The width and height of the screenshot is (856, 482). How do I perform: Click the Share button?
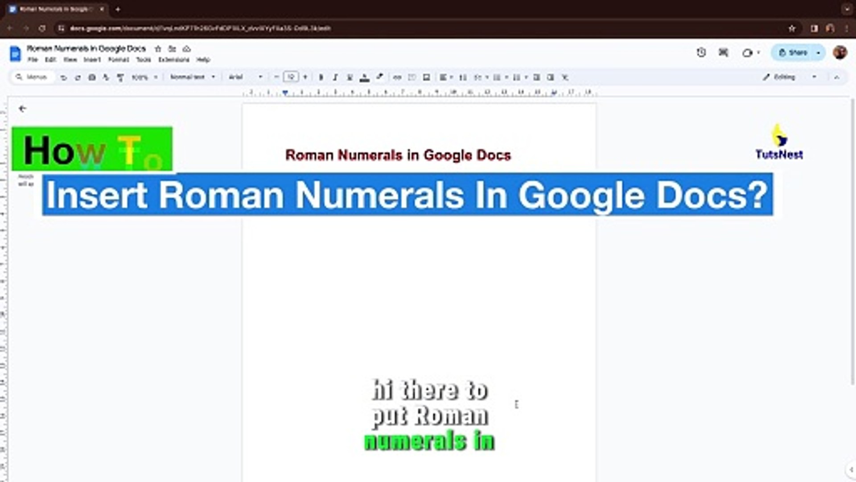[x=793, y=53]
